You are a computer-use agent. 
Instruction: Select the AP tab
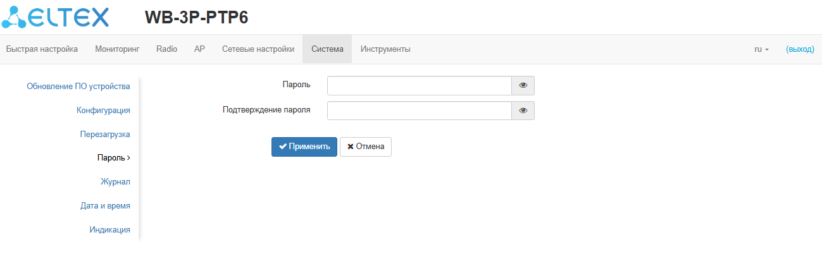pos(199,49)
